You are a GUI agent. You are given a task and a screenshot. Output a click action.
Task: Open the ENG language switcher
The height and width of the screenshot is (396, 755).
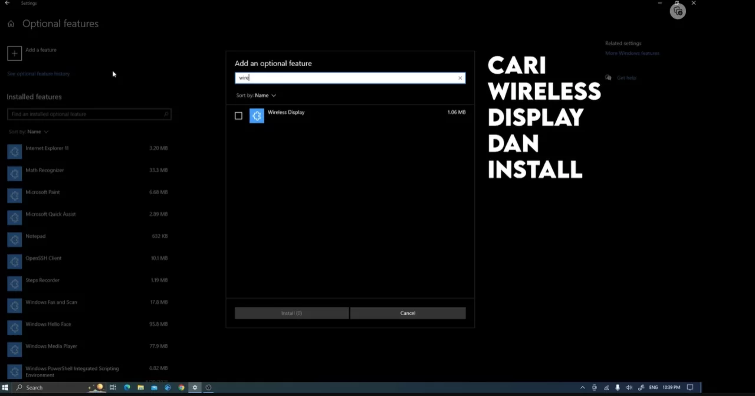[653, 387]
